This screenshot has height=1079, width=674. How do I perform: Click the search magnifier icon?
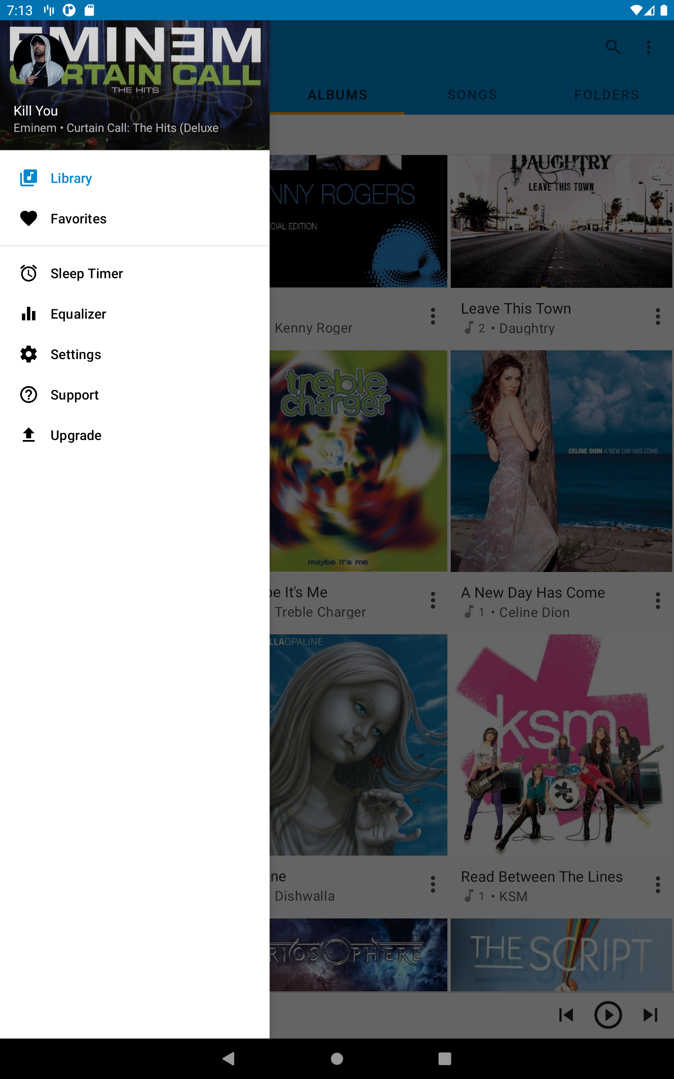point(613,47)
